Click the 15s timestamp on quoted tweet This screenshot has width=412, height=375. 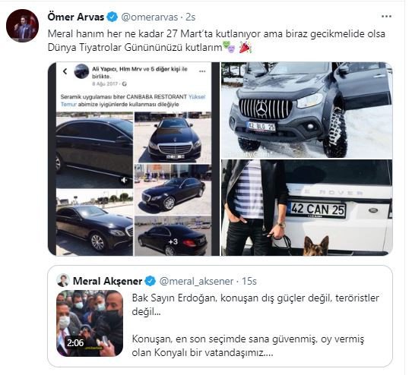pyautogui.click(x=249, y=282)
